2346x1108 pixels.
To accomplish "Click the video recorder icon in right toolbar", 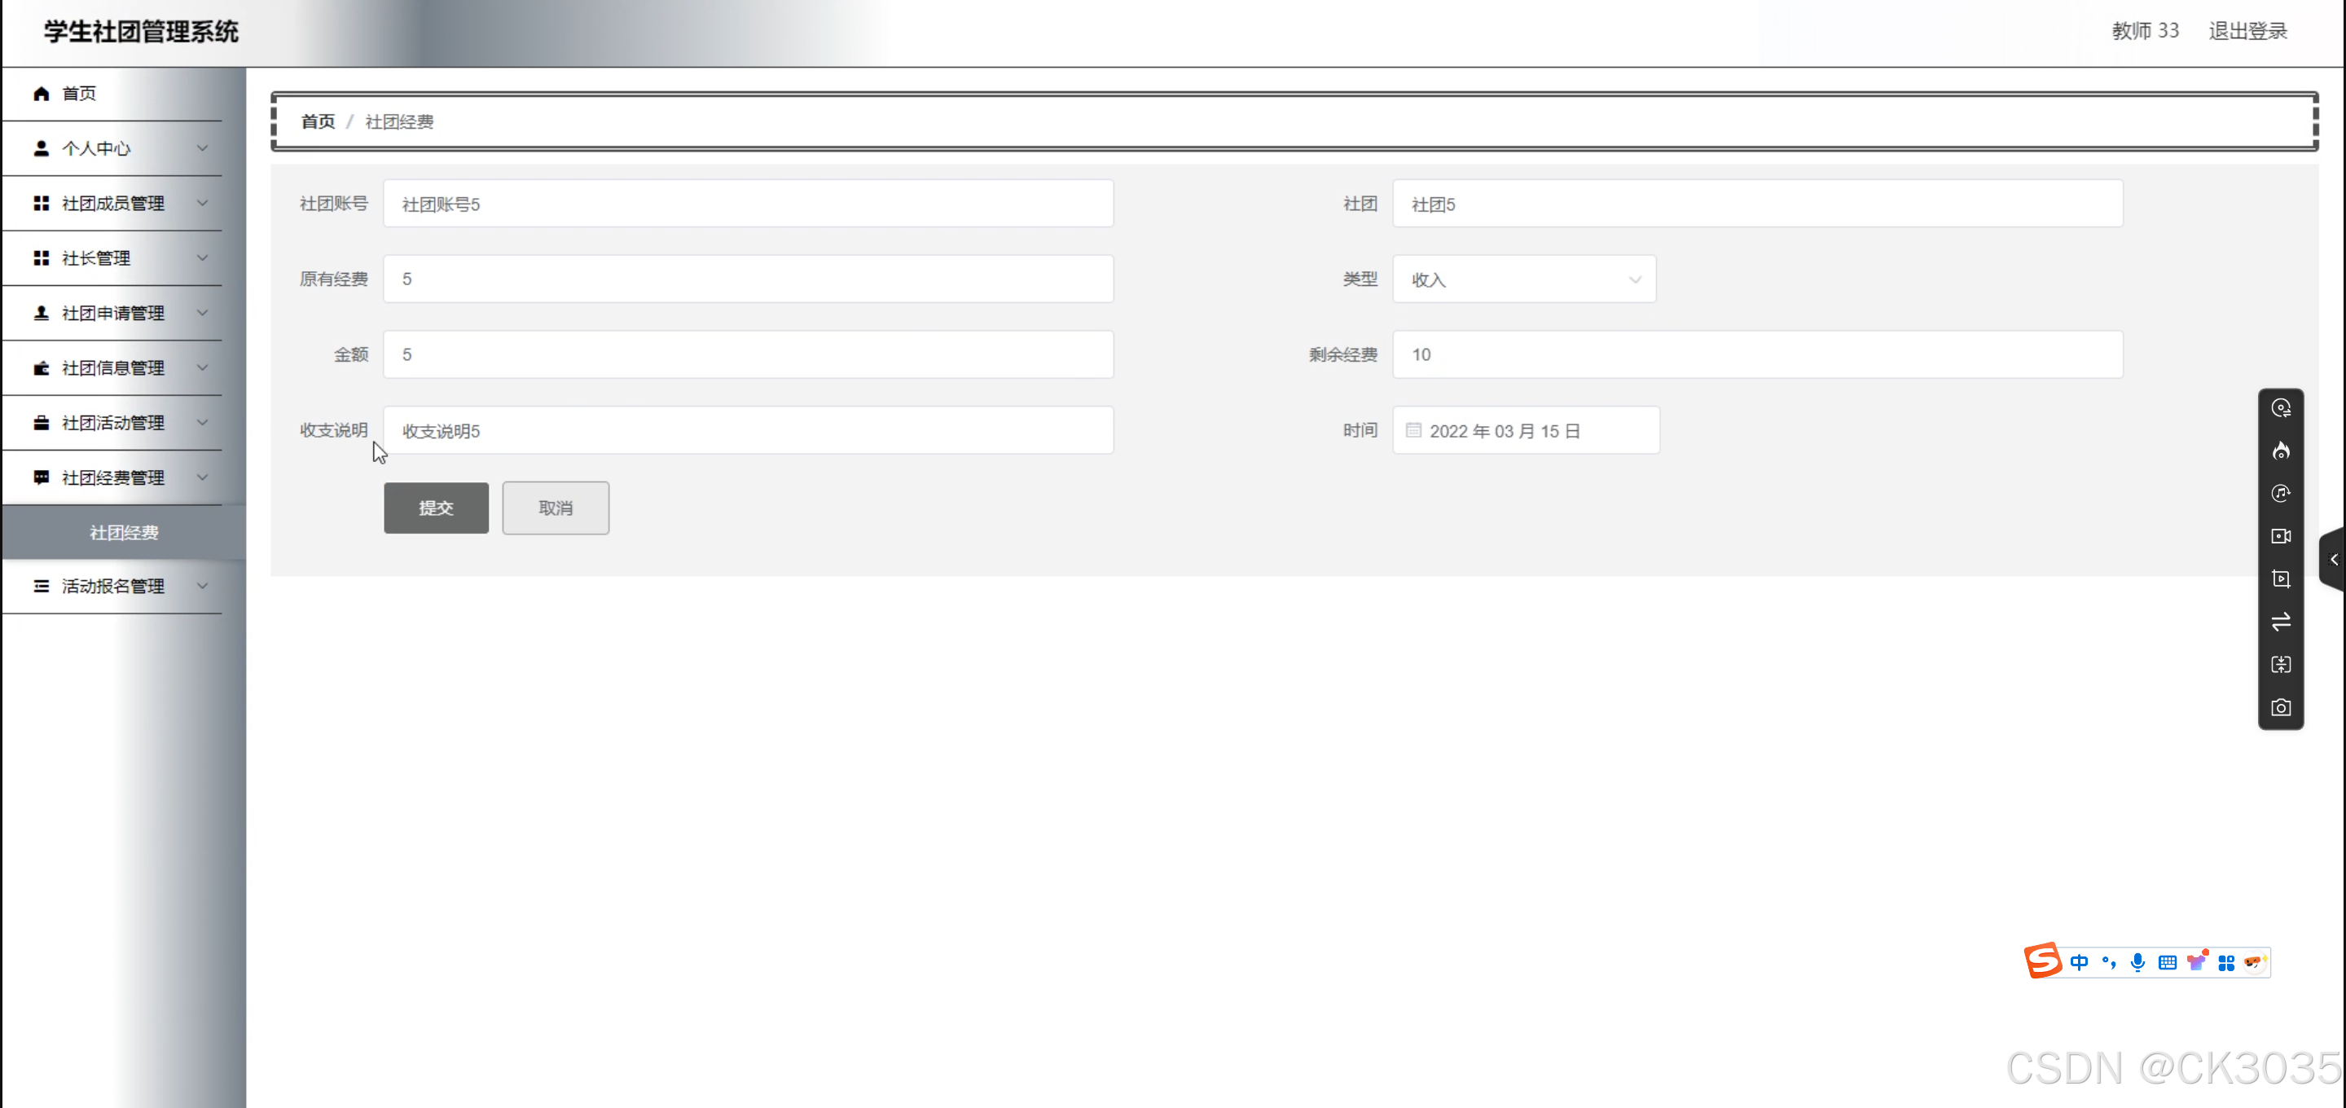I will point(2281,536).
